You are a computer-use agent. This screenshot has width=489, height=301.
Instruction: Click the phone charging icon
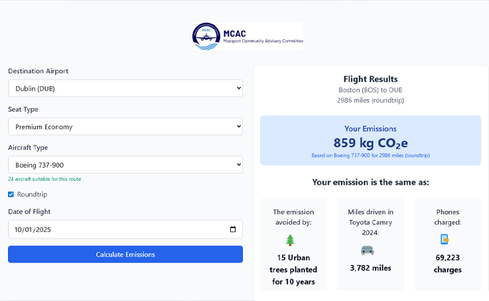444,239
